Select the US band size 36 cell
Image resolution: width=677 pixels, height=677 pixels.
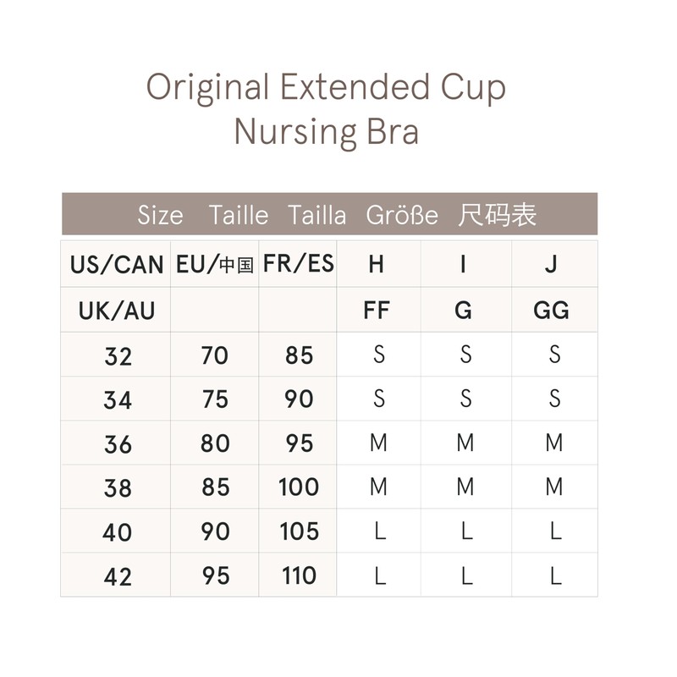[x=118, y=443]
